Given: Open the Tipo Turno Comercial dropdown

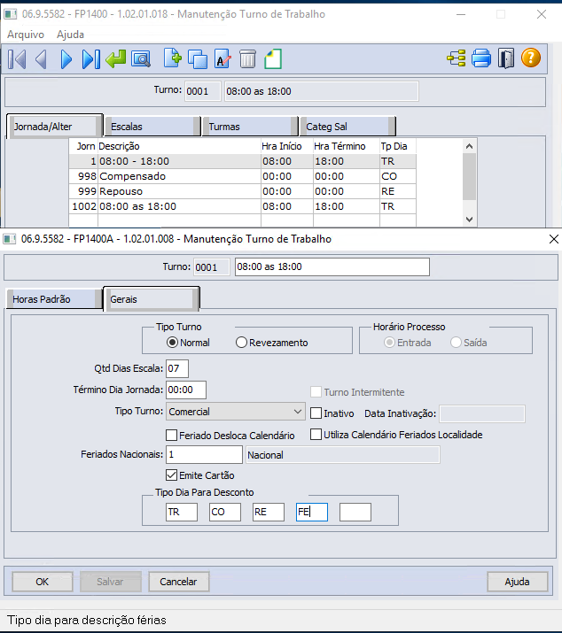Looking at the screenshot, I should click(x=235, y=412).
